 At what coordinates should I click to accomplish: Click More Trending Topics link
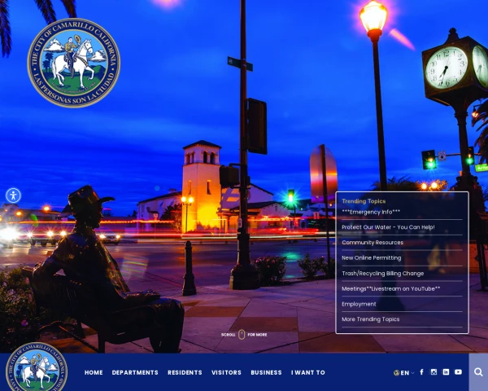point(370,319)
